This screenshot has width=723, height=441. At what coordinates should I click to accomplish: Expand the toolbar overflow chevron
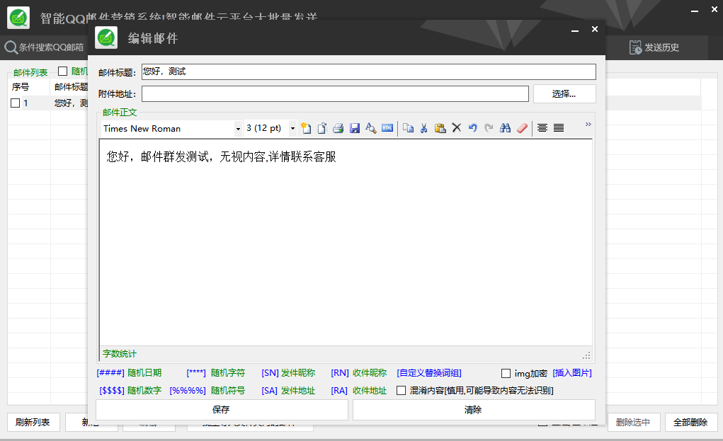click(588, 125)
